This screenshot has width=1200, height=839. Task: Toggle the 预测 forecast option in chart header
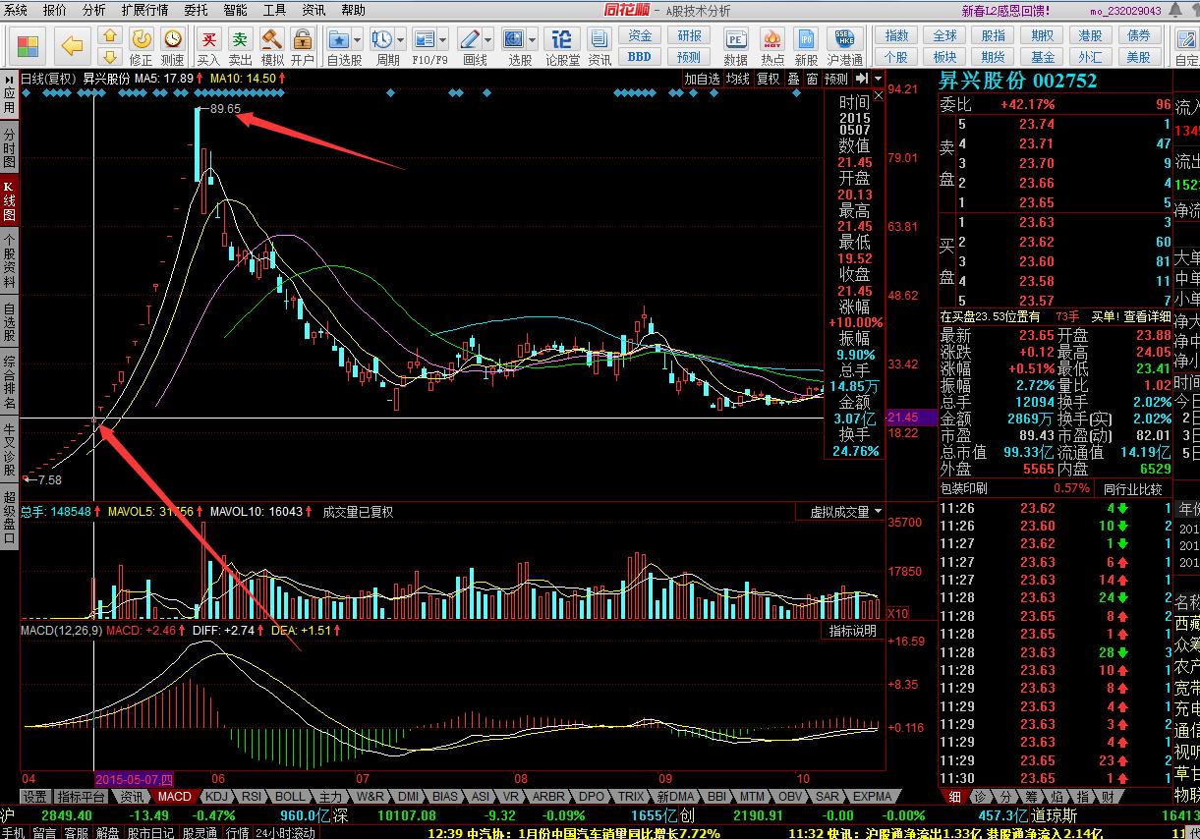coord(835,79)
